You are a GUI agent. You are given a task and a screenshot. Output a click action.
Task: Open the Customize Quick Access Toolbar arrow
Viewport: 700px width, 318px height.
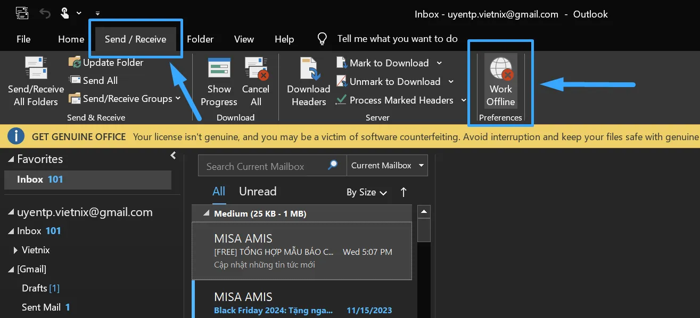(x=97, y=13)
